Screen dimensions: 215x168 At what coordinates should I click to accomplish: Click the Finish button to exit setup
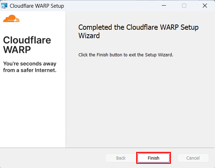153,158
